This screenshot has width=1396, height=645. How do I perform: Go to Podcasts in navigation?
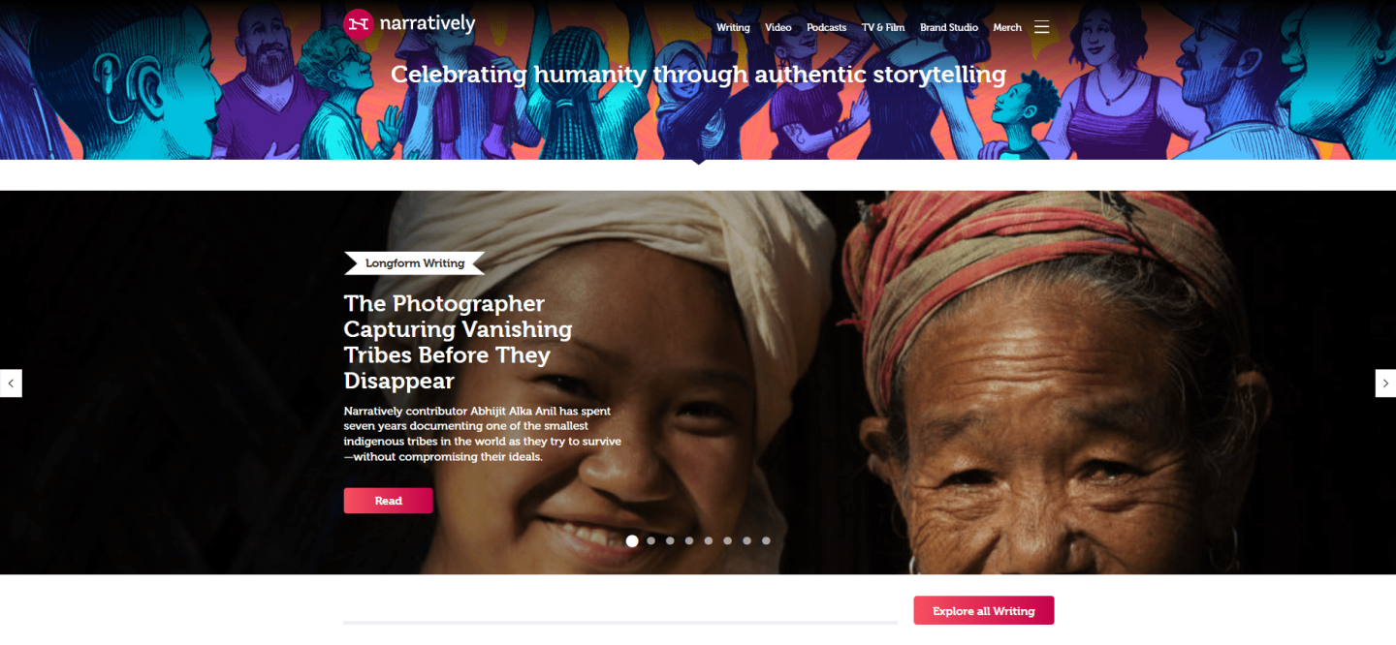(827, 27)
